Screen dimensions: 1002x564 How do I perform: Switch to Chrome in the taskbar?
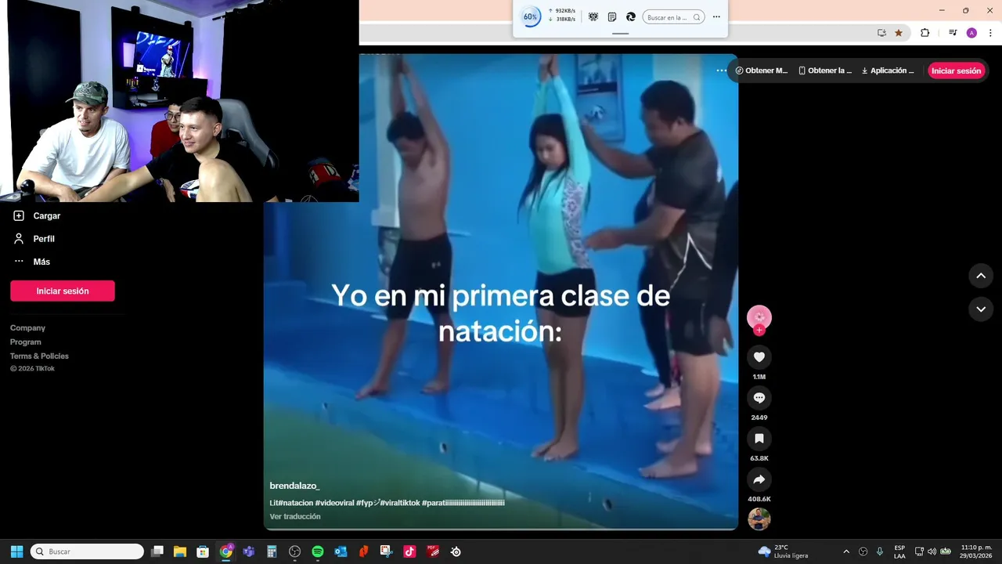(226, 551)
